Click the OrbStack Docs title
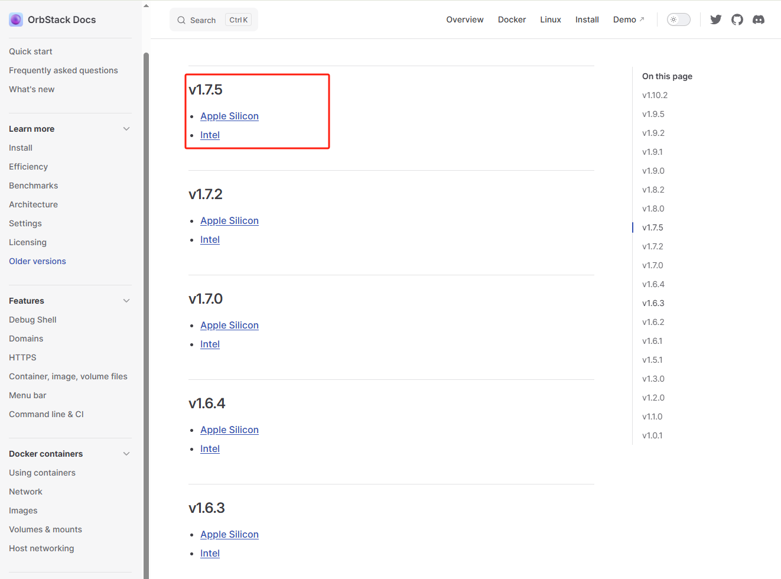The image size is (781, 579). tap(61, 19)
